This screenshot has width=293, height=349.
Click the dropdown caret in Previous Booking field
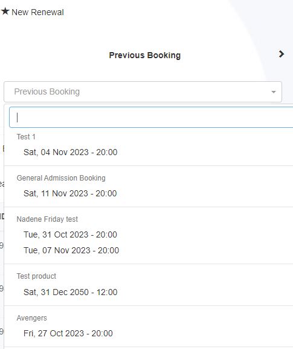pyautogui.click(x=274, y=92)
